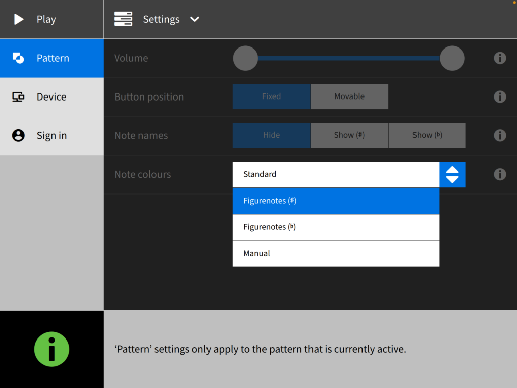
Task: Show info for Note colours setting
Action: pos(500,174)
